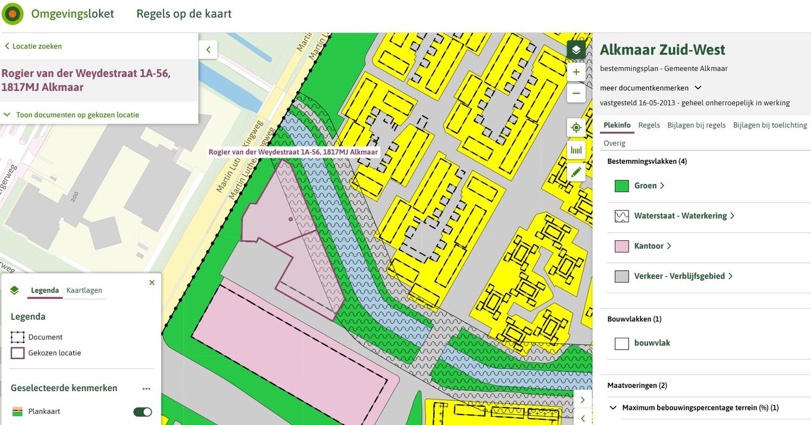Open the three-dots menu for Geselecteerde kenmerken
Viewport: 811px width, 425px height.
point(146,388)
